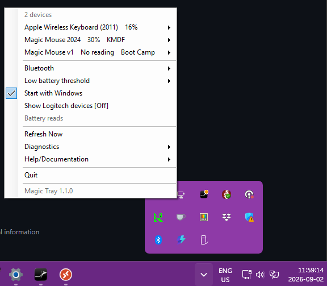Click the leaf battery saver taskbar icon
This screenshot has height=286, width=327.
click(x=274, y=275)
